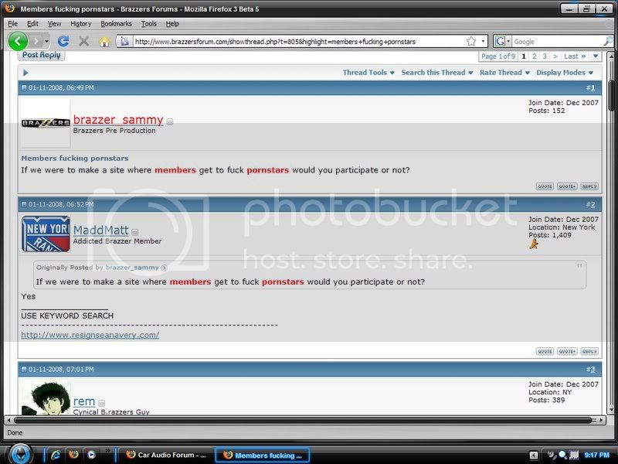618x464 pixels.
Task: Click status icon beside MaddMatt name
Action: 134,232
